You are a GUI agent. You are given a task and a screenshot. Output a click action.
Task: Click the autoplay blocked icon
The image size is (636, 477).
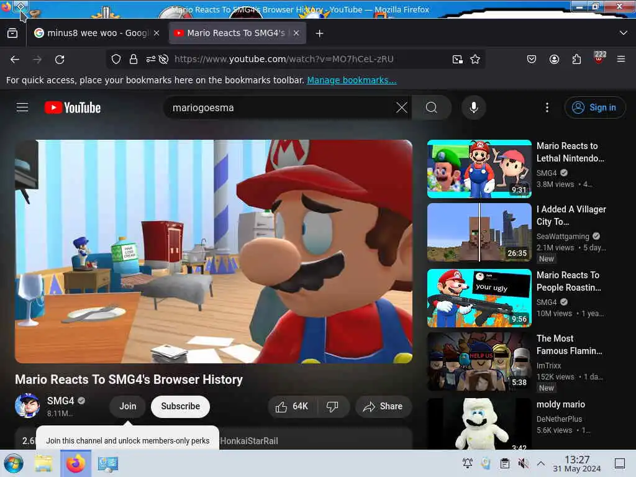pos(163,59)
